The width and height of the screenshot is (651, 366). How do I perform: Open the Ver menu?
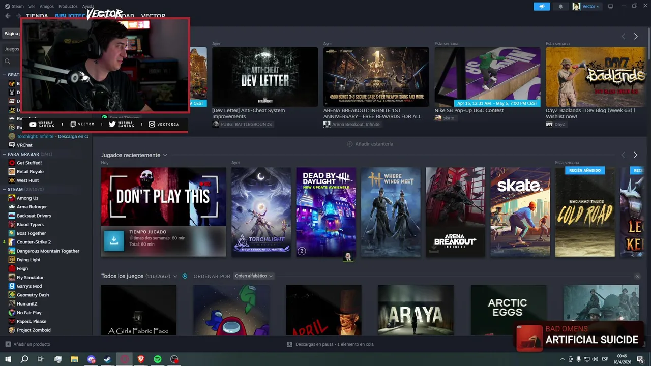(32, 6)
